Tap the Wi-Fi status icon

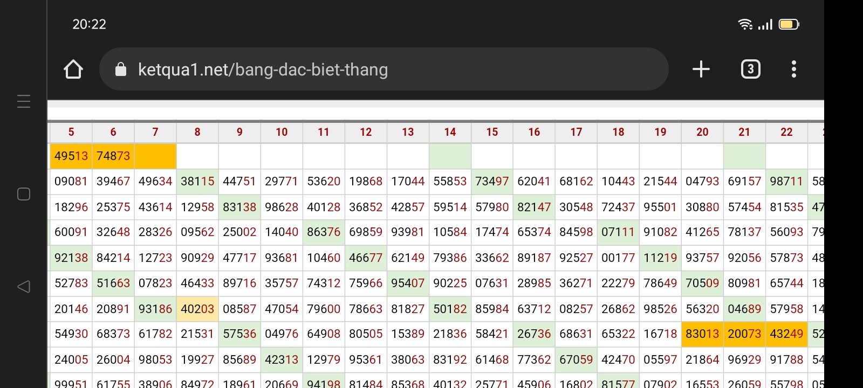click(745, 24)
